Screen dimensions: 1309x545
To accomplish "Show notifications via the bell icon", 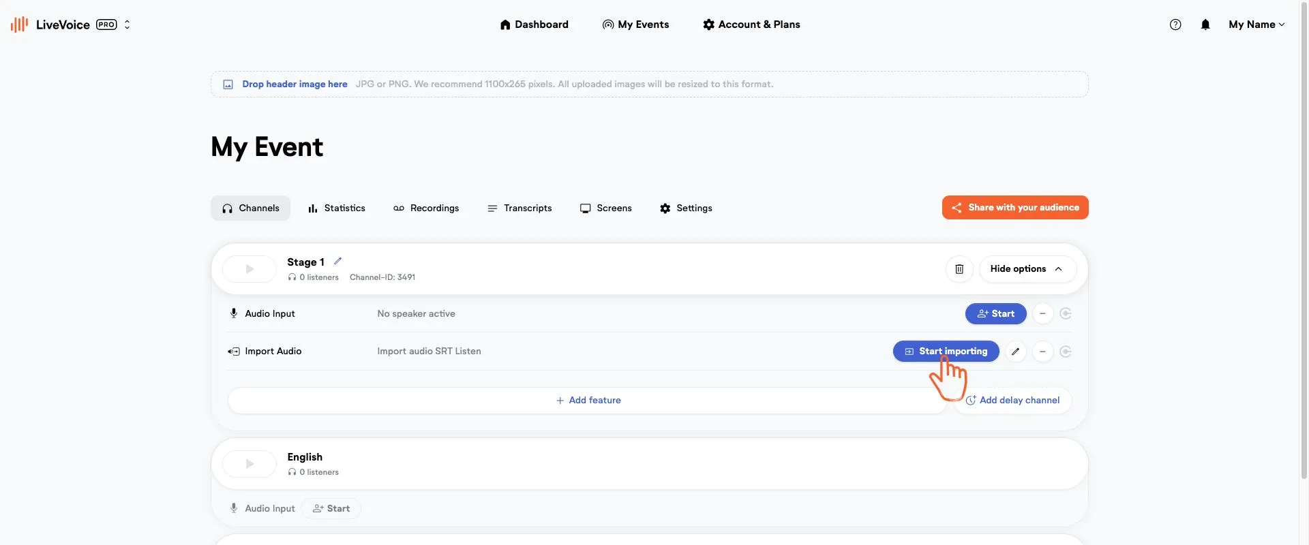I will (1205, 25).
